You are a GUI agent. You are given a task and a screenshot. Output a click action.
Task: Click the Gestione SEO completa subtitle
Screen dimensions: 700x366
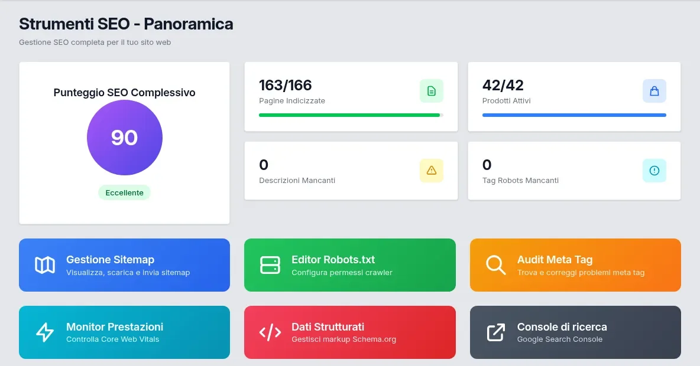pyautogui.click(x=95, y=43)
